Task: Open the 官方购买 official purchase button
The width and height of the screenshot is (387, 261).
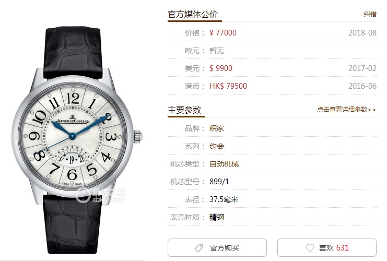Action: click(x=217, y=247)
